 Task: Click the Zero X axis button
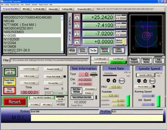pyautogui.click(x=77, y=17)
